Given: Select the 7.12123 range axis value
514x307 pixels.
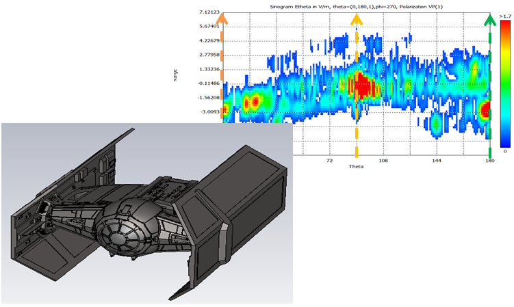Looking at the screenshot, I should 209,12.
